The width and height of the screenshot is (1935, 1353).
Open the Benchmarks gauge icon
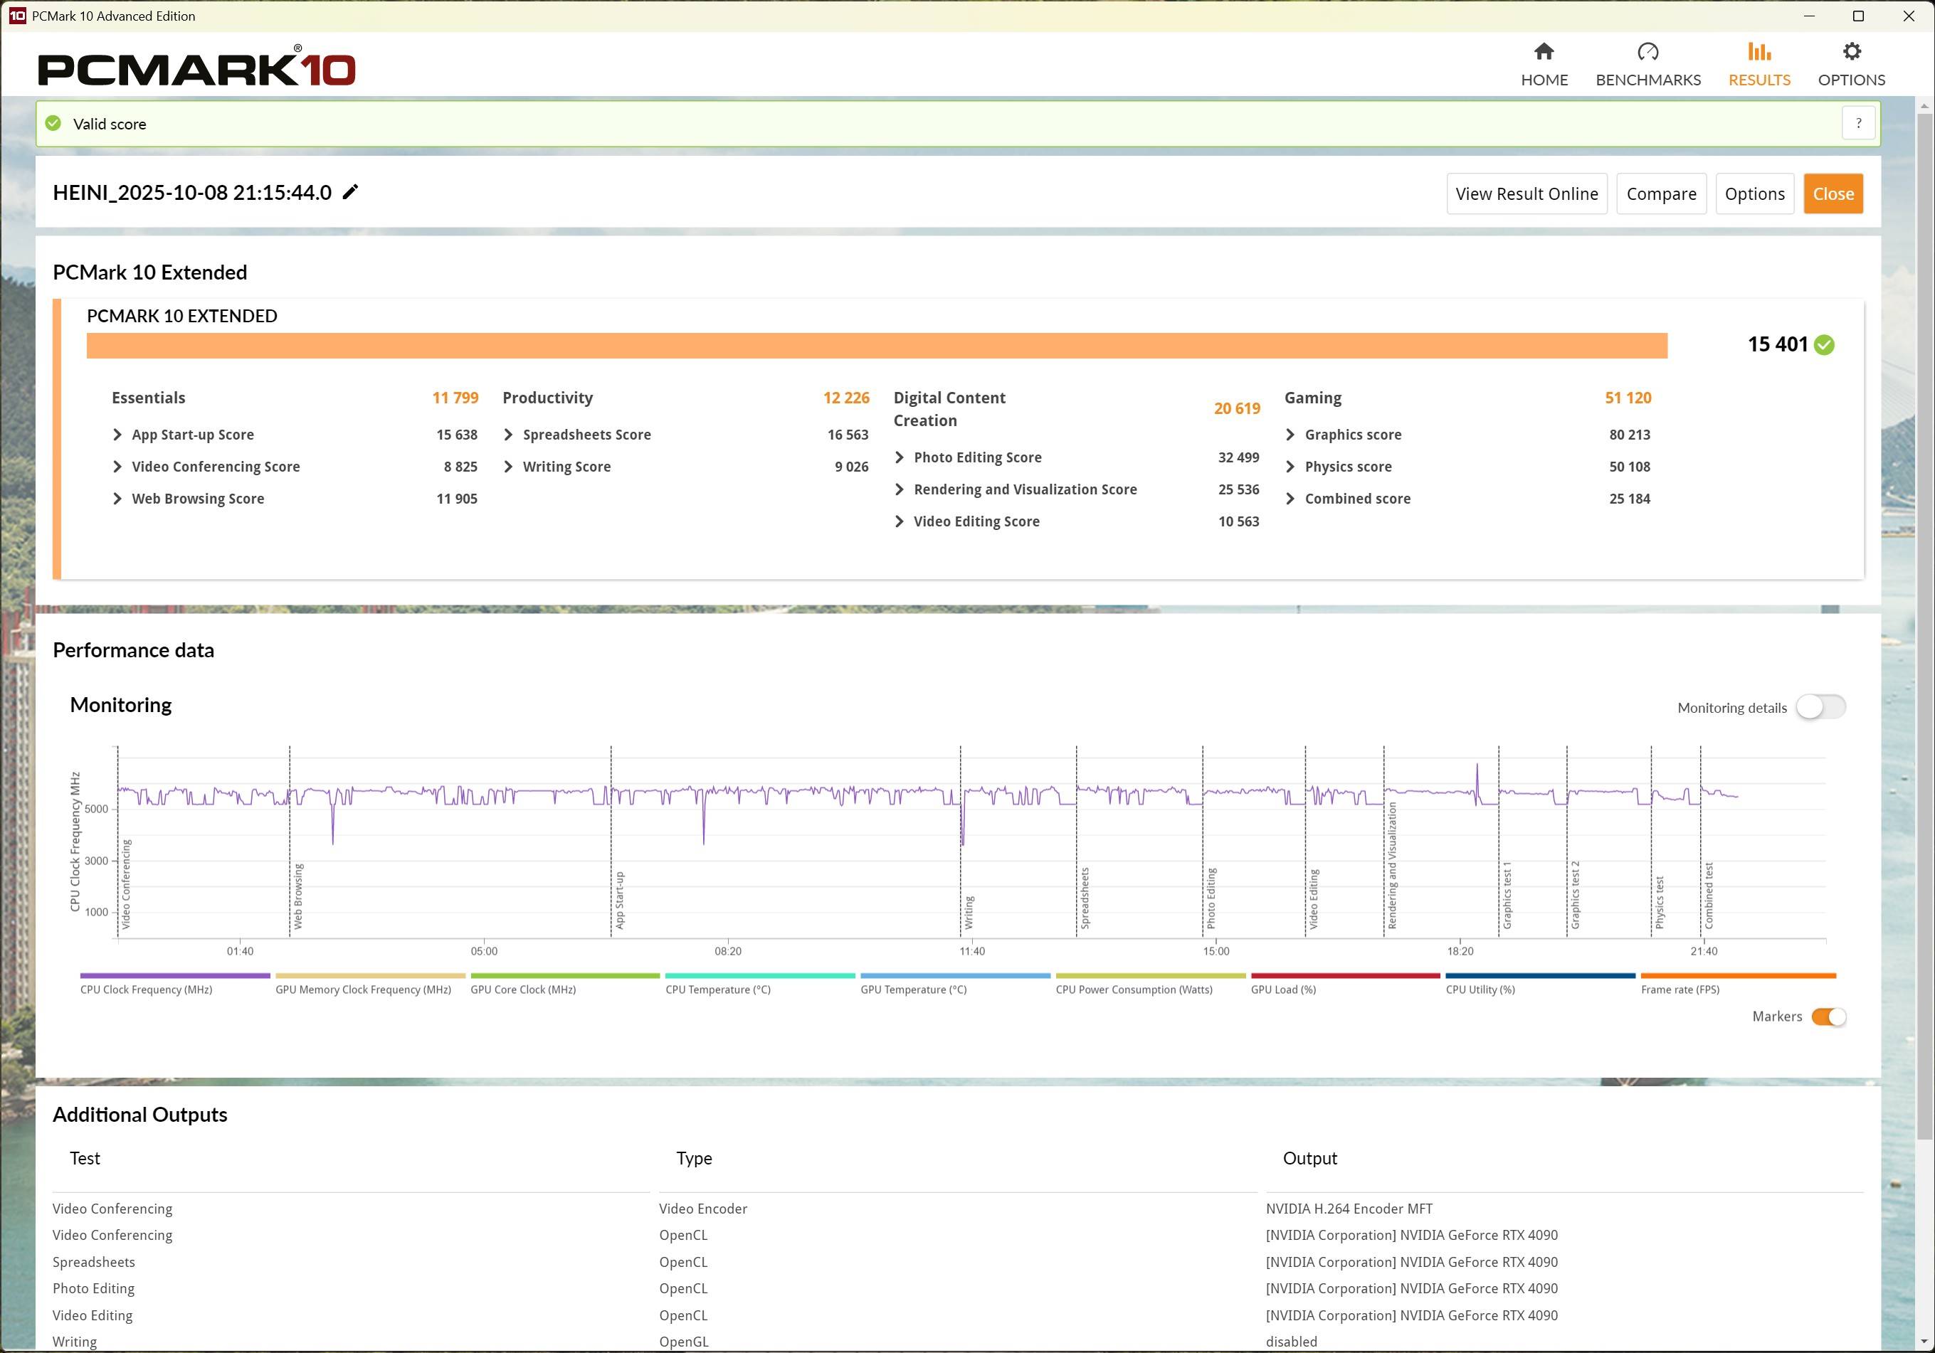pyautogui.click(x=1647, y=52)
